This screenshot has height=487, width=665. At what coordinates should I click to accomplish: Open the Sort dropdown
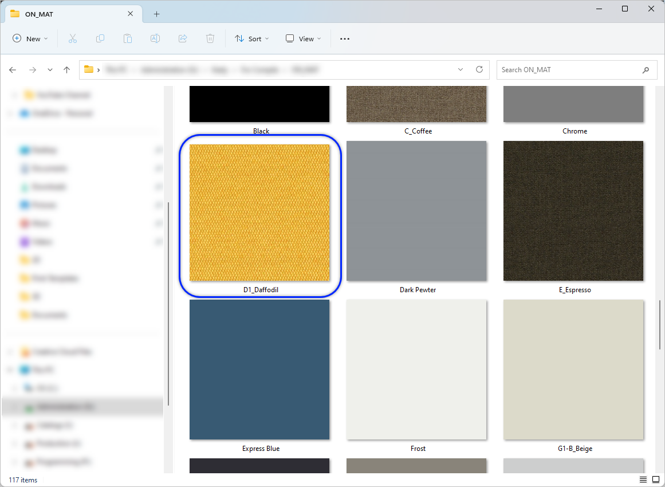pos(252,38)
